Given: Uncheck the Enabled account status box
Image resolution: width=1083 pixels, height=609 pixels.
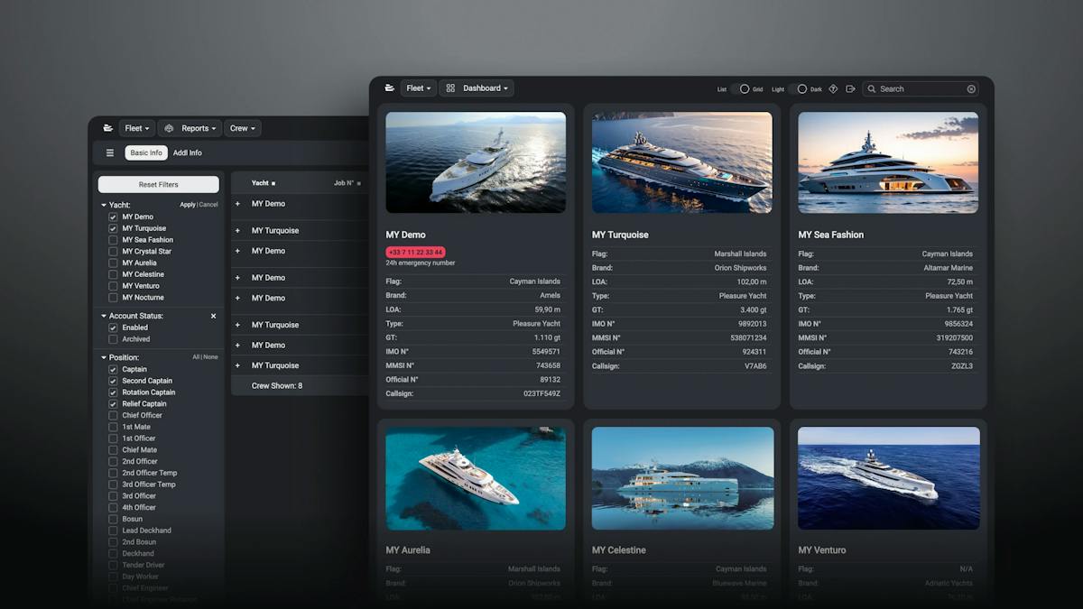Looking at the screenshot, I should click(113, 328).
